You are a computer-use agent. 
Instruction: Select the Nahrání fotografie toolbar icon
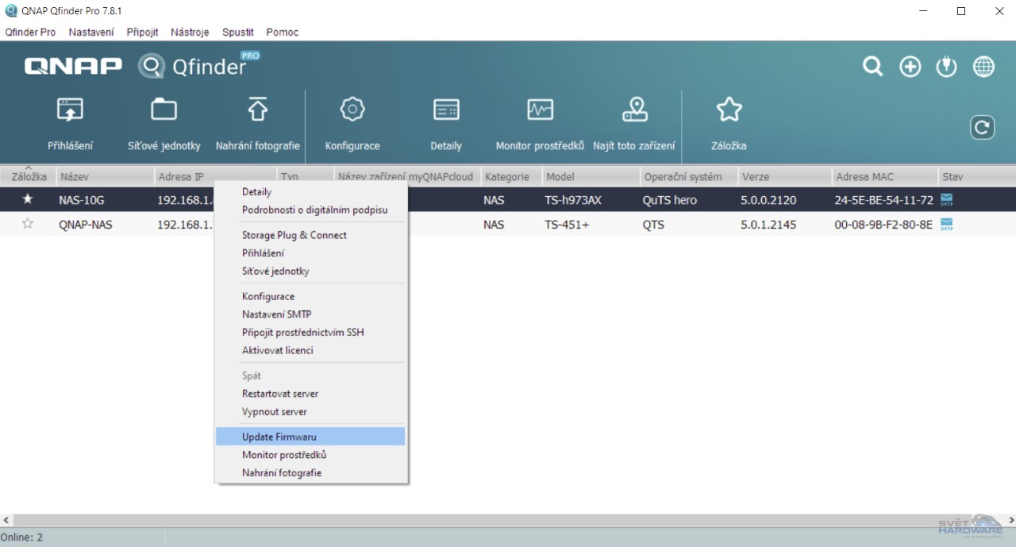[257, 123]
